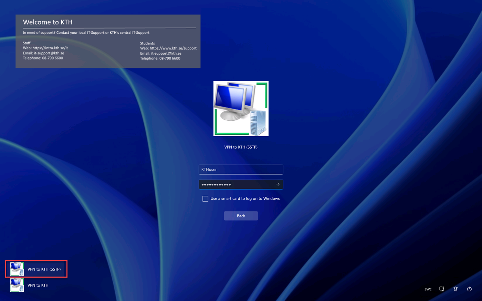Focus the KTHuser username field

point(241,169)
